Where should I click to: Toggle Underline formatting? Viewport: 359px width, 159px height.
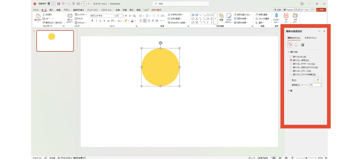click(x=100, y=21)
